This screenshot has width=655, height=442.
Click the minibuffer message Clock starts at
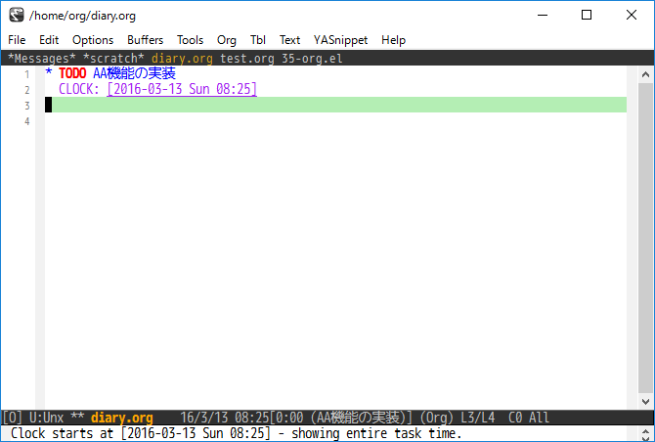click(236, 433)
